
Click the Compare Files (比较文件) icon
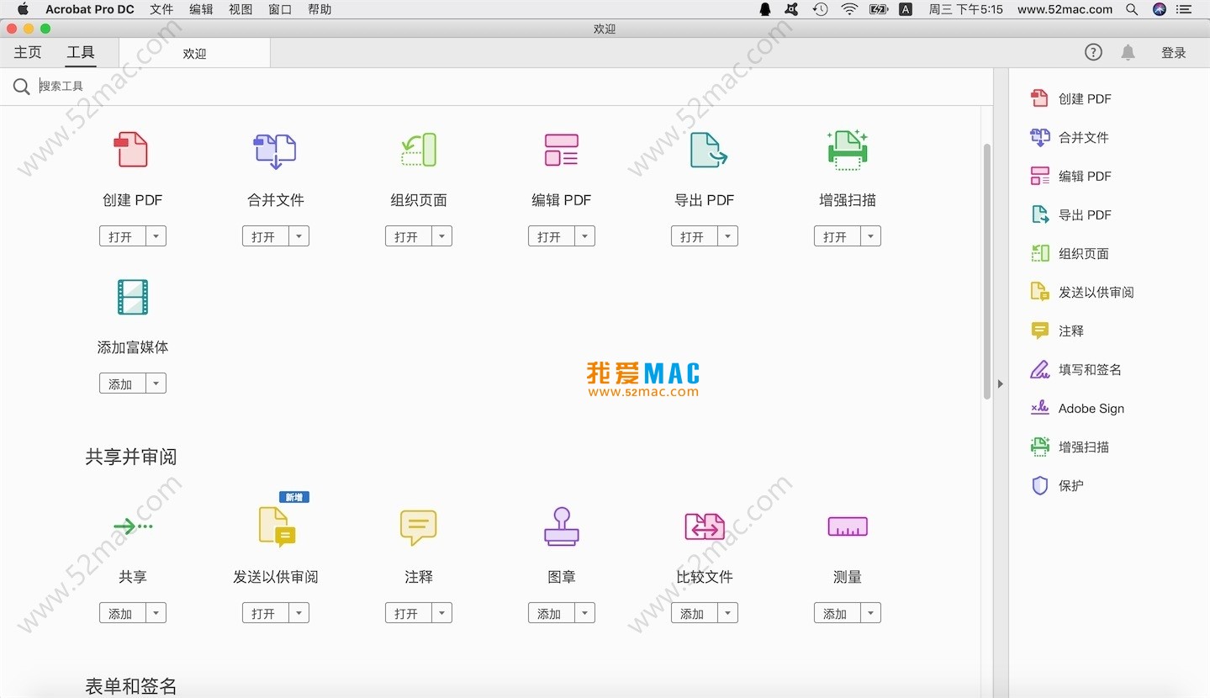pos(705,526)
